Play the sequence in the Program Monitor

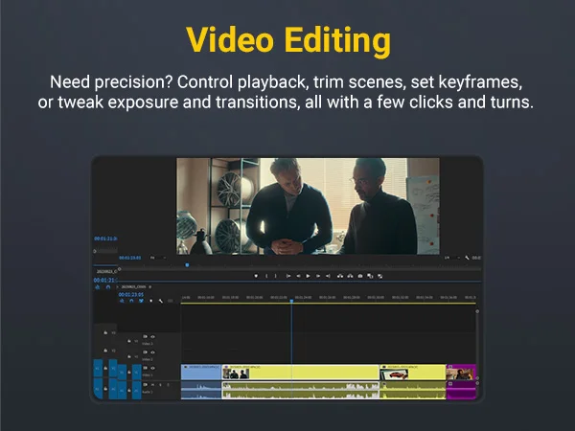(x=308, y=276)
